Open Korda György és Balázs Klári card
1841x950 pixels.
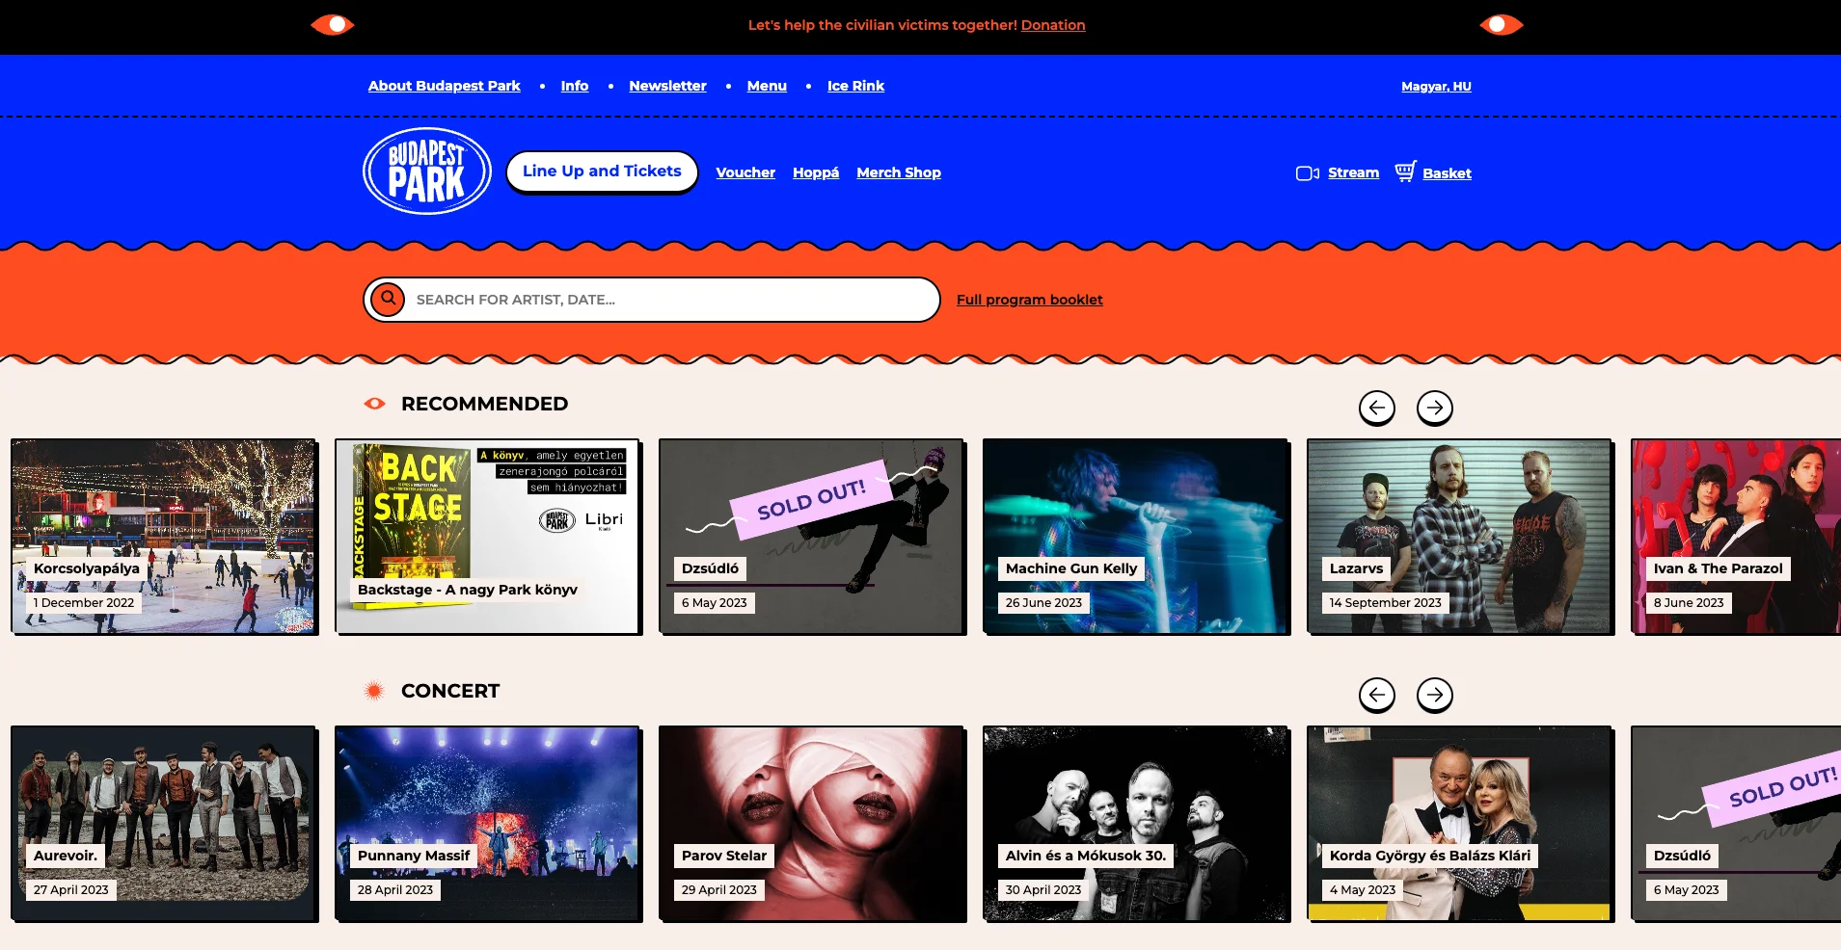(1460, 824)
